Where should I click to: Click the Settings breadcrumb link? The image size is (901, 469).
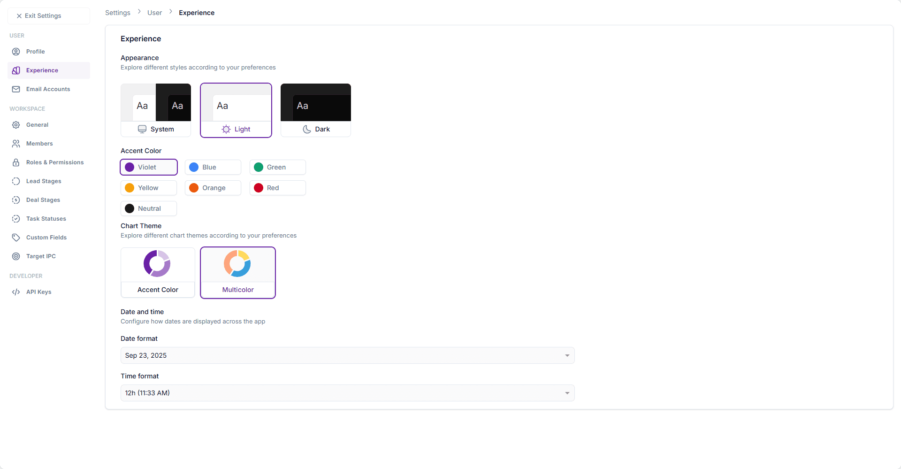tap(118, 13)
